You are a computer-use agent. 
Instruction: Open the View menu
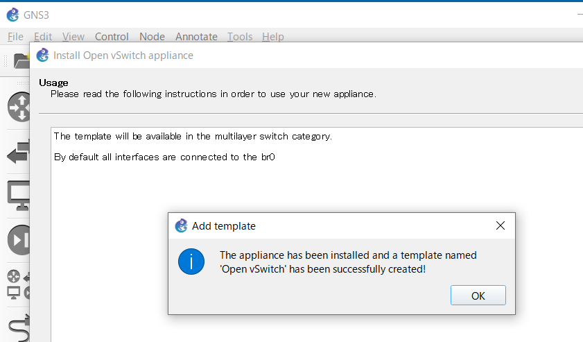coord(73,37)
